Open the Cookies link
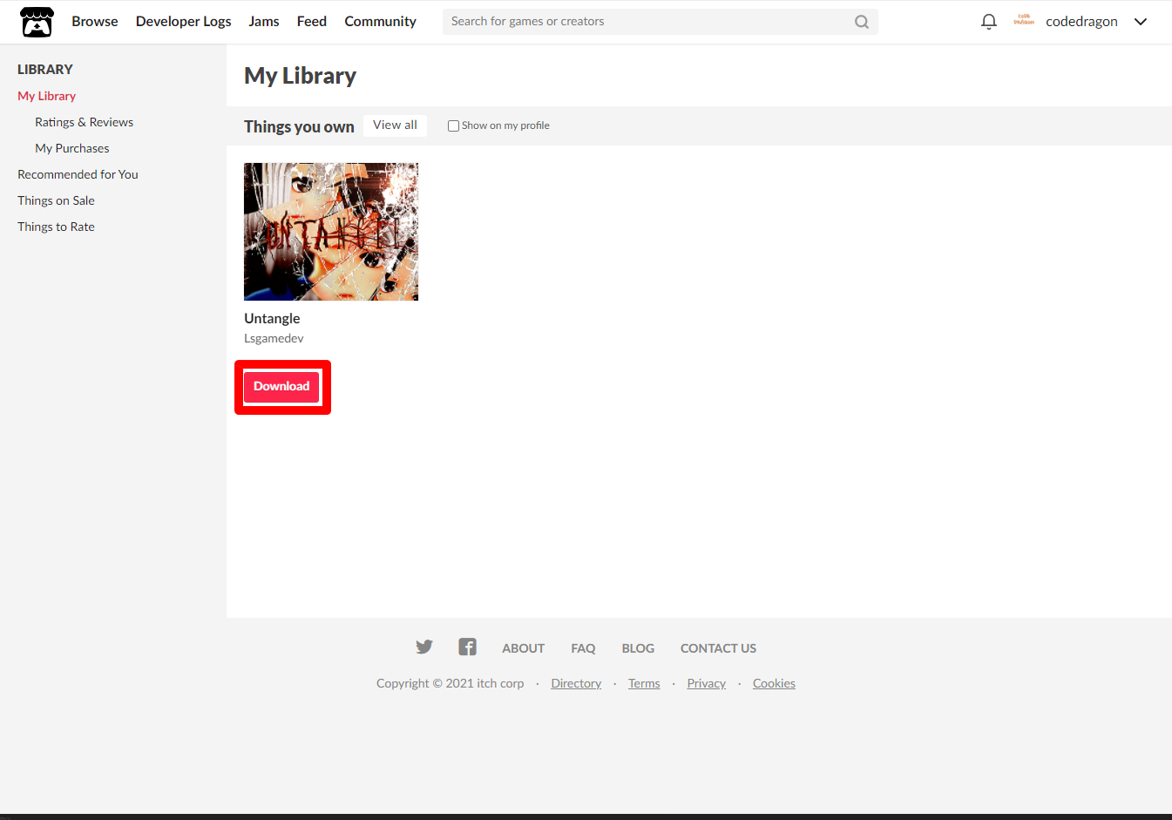Screen dimensions: 1172x820 pyautogui.click(x=774, y=683)
